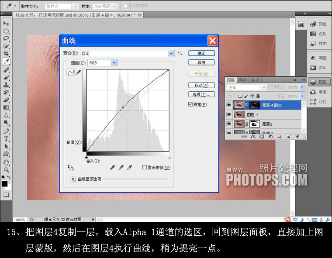Select the Healing Brush tool

point(6,70)
